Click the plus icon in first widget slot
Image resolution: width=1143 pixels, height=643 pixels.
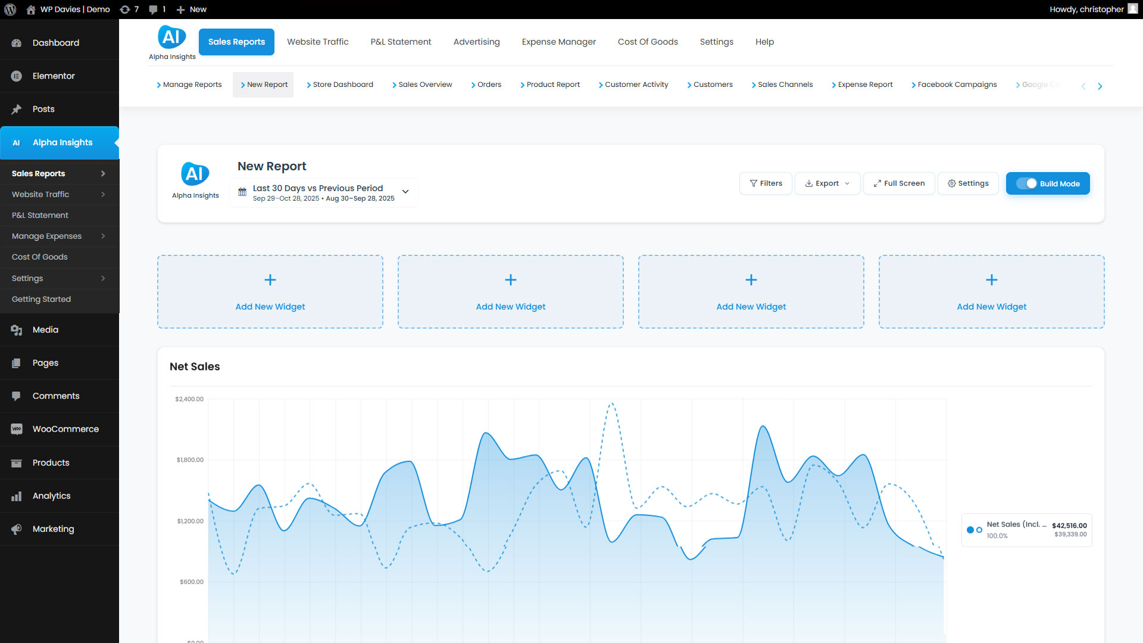270,280
